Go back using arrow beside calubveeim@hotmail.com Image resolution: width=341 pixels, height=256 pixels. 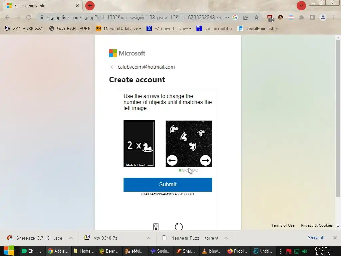click(x=113, y=67)
